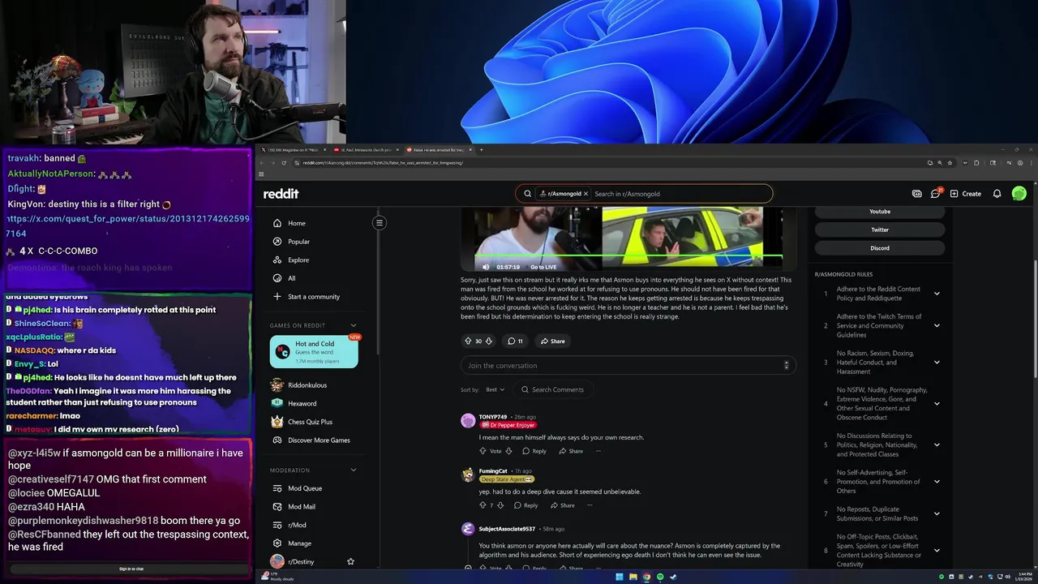Click Go to LIVE on video
This screenshot has width=1038, height=584.
pos(543,267)
